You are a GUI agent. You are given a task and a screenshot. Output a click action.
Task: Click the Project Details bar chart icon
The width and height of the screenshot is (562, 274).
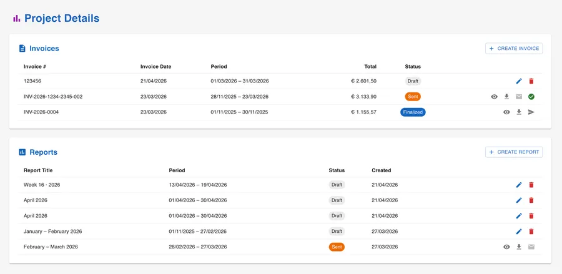point(16,19)
